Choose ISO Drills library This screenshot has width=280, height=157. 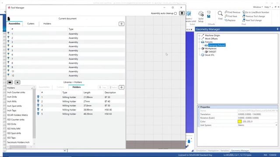click(12, 124)
